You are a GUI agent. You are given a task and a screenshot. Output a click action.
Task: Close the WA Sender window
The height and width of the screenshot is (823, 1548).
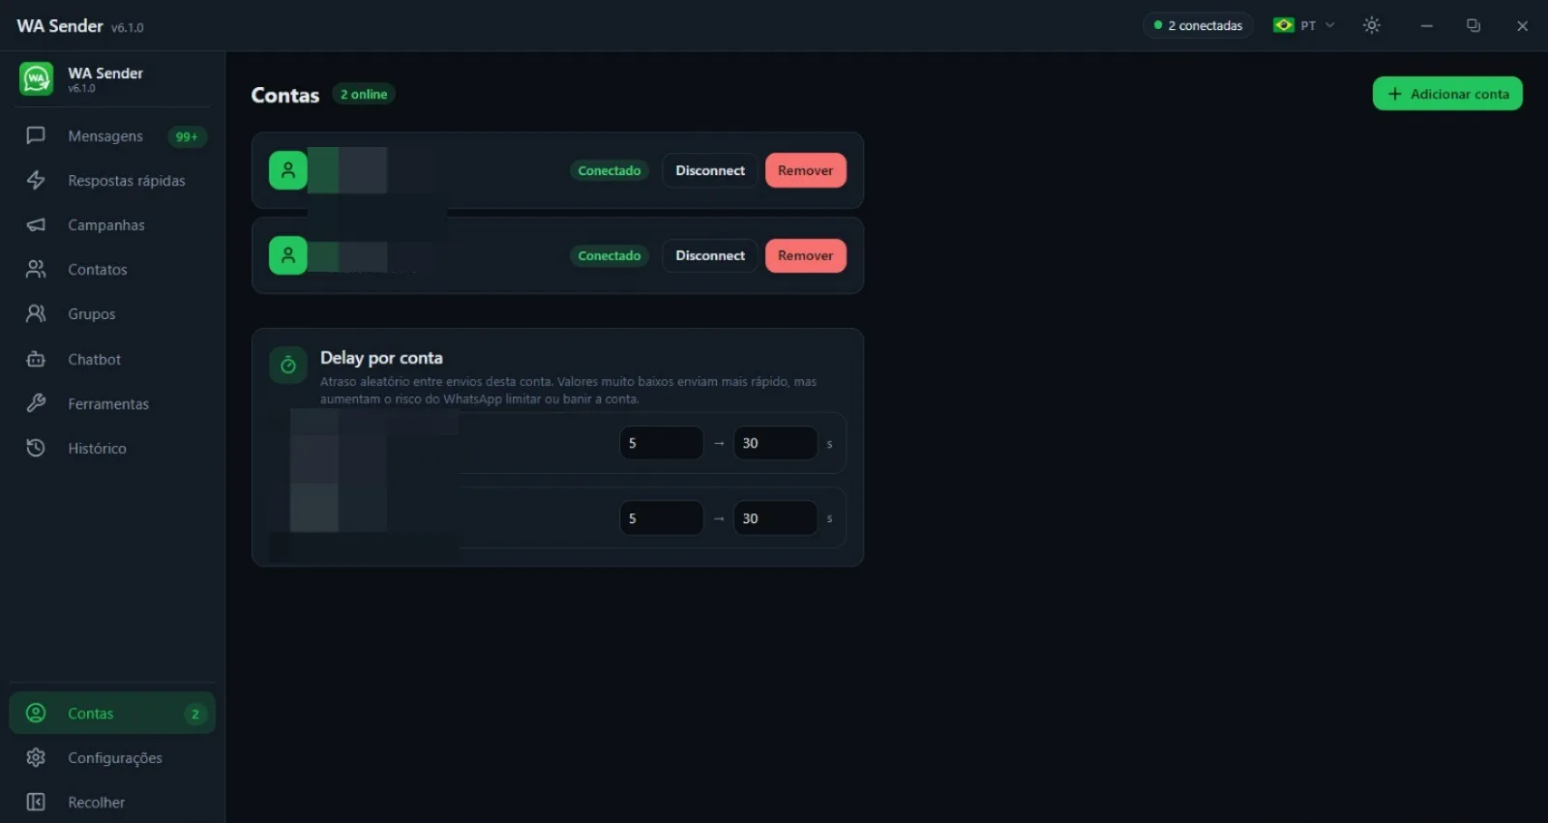point(1522,25)
